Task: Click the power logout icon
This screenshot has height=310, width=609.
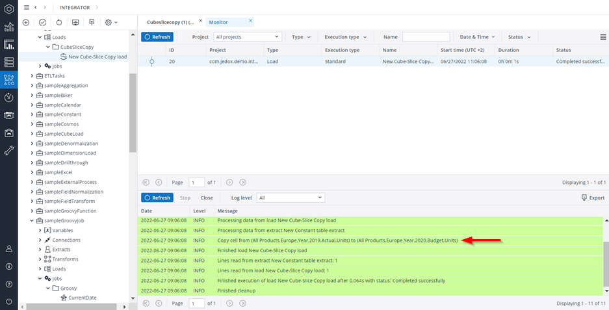Action: (9, 302)
